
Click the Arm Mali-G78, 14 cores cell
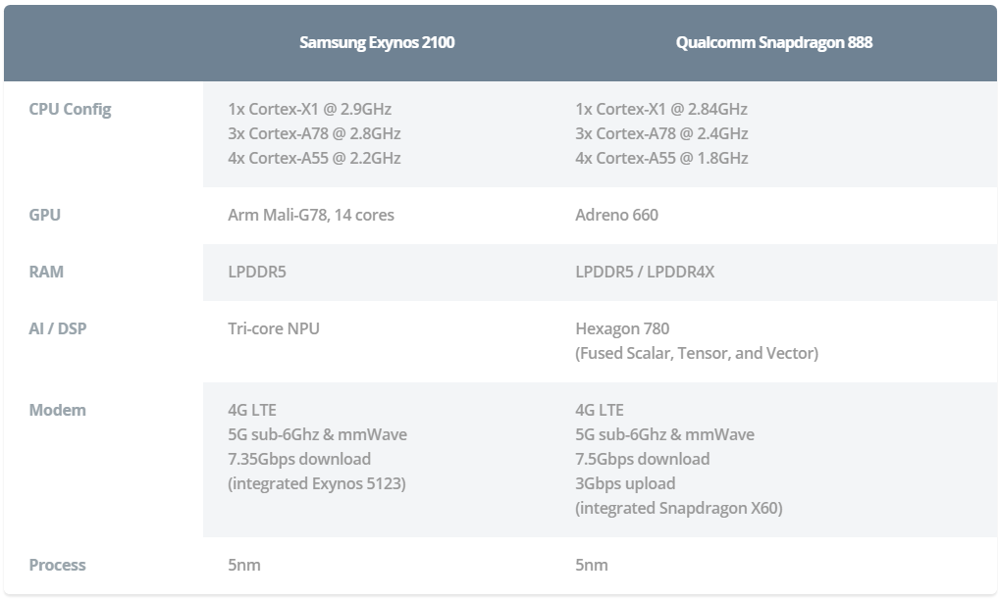tap(311, 214)
